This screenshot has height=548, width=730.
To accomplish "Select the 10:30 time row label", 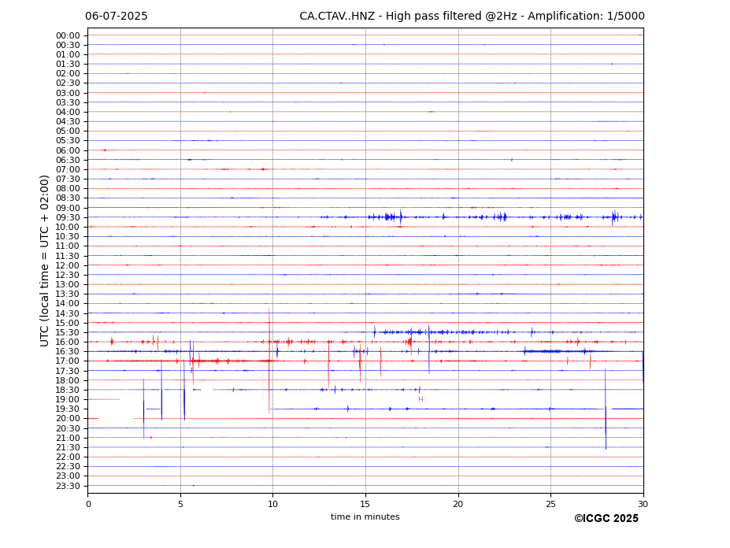I will (68, 236).
